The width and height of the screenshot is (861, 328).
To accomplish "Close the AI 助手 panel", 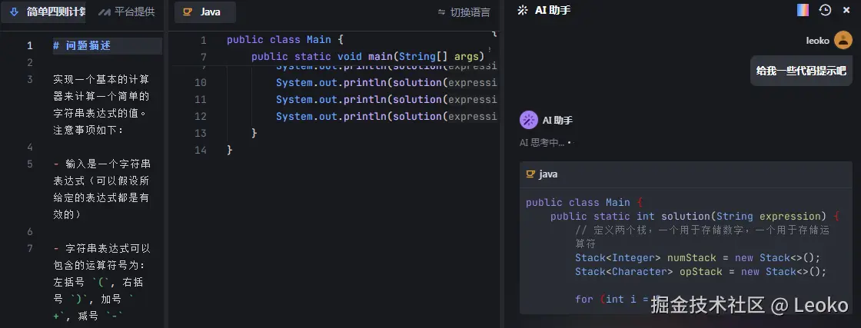I will (846, 10).
